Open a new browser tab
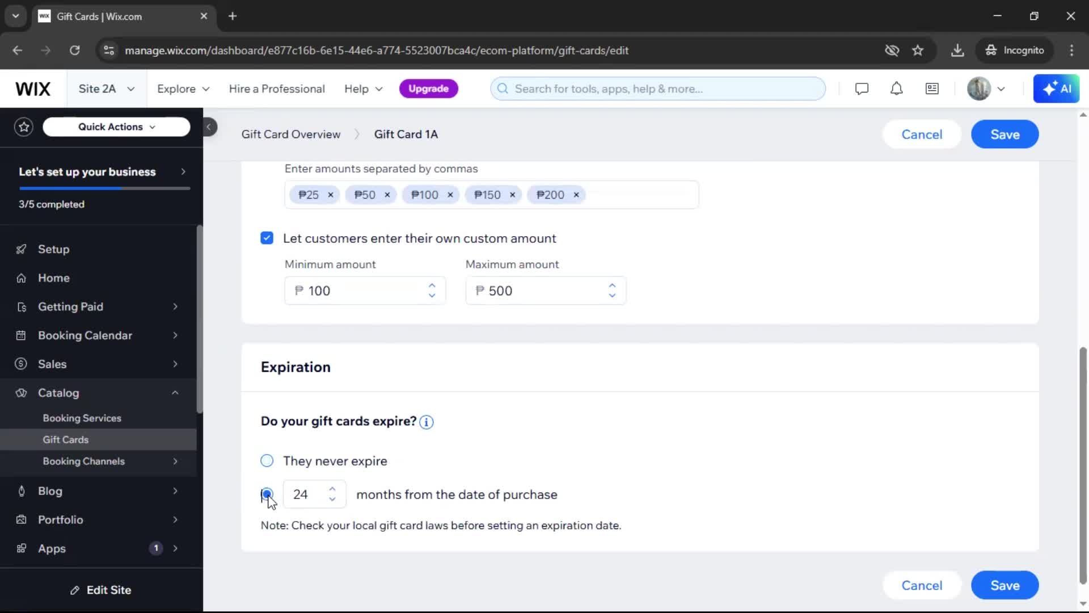This screenshot has height=613, width=1089. (x=233, y=16)
